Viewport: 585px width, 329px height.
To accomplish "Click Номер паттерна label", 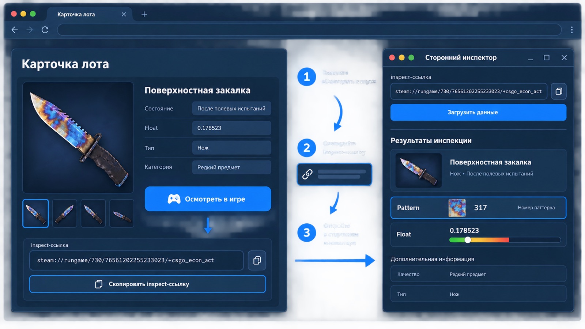I will click(536, 208).
